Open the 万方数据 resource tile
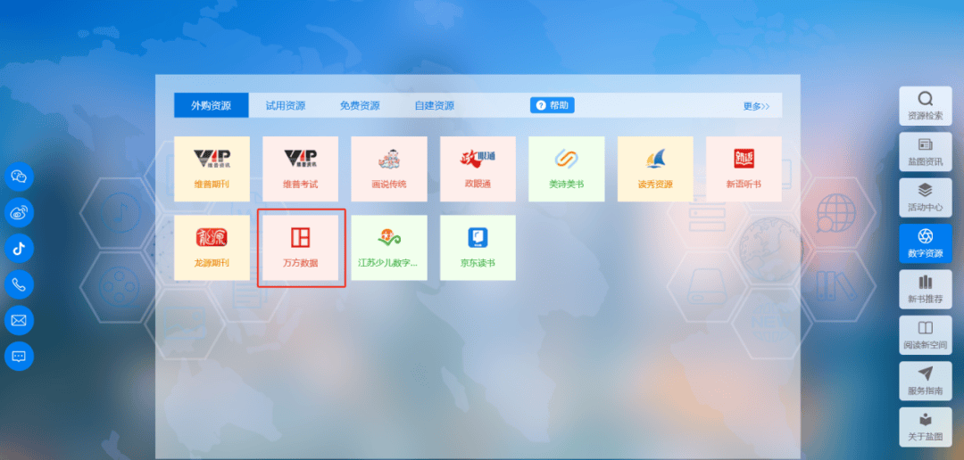The height and width of the screenshot is (460, 964). click(x=301, y=248)
